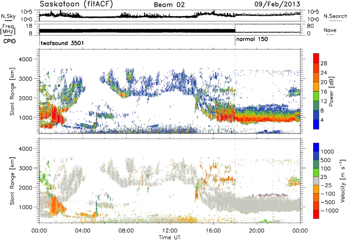Click the '08:00' time axis tick label
The height and width of the screenshot is (240, 347).
coord(126,231)
